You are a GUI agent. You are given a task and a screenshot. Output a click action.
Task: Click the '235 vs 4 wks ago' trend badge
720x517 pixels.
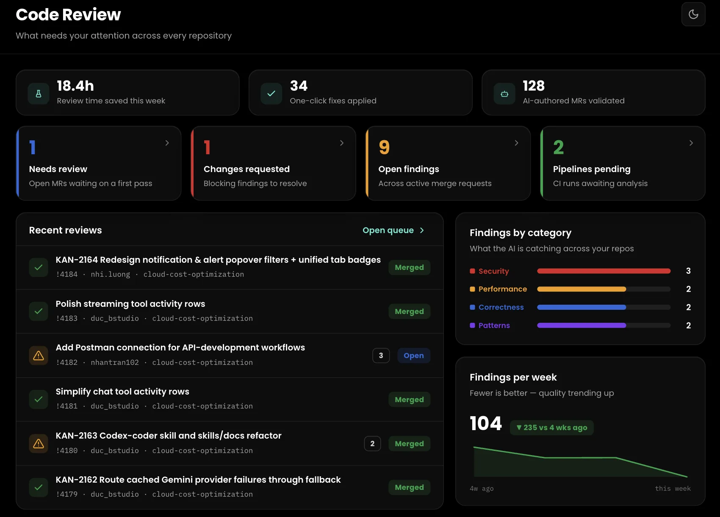(x=552, y=428)
